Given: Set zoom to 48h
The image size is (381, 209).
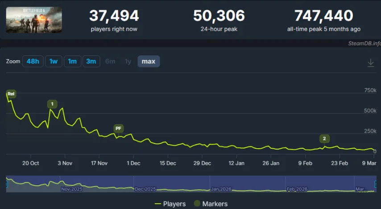Looking at the screenshot, I should pyautogui.click(x=33, y=61).
